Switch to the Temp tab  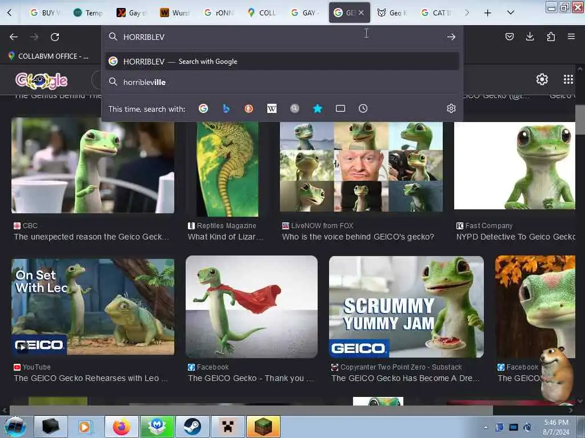[x=89, y=13]
